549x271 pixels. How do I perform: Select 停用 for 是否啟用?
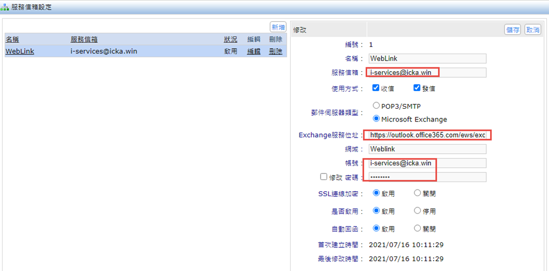click(417, 211)
